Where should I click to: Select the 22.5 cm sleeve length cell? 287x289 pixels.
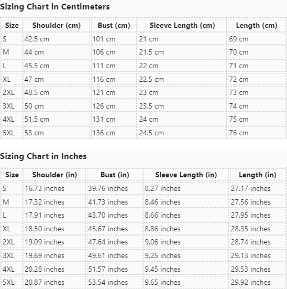182,79
